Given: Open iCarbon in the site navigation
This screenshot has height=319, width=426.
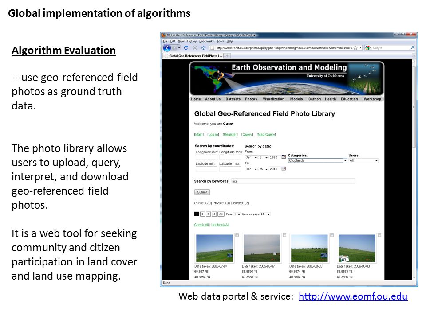Looking at the screenshot, I should (x=314, y=99).
